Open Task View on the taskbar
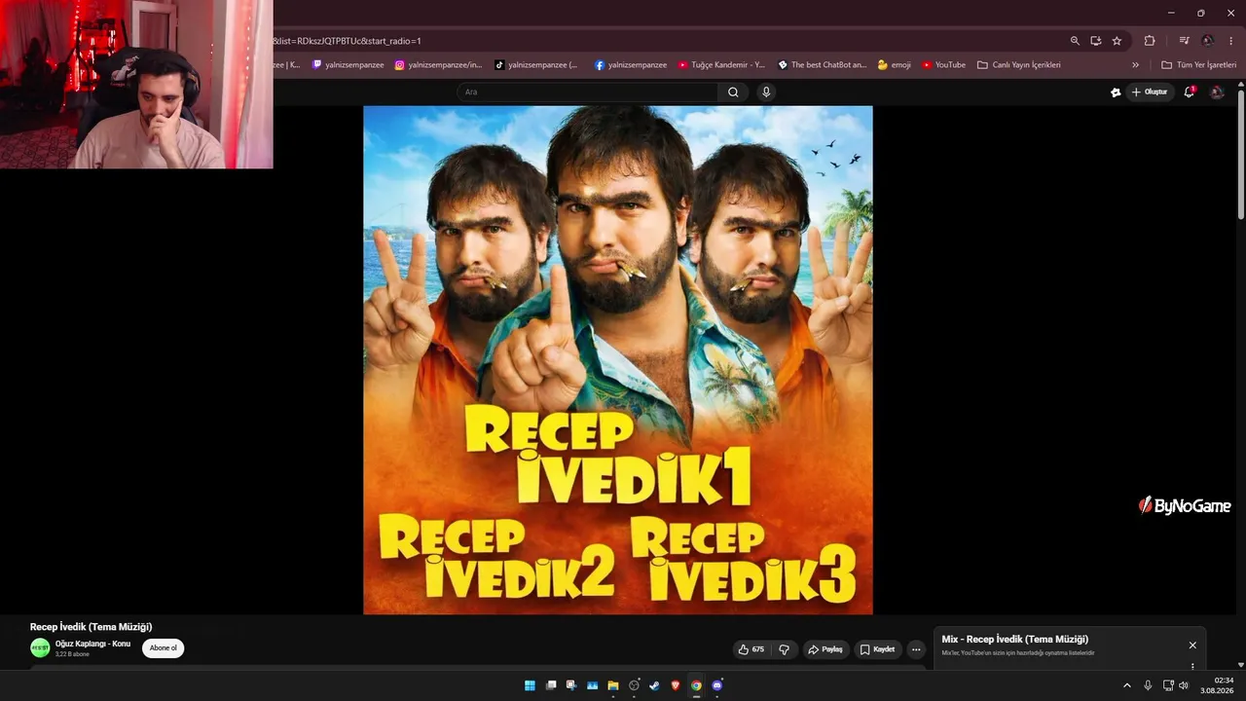Viewport: 1246px width, 701px height. (551, 685)
